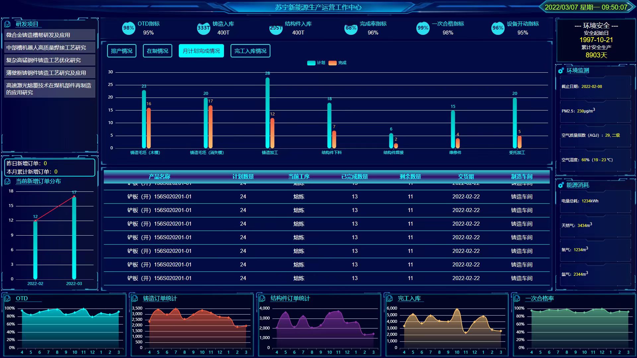Click the 苏宁新能源生产运营工作中心 title
637x358 pixels.
tap(318, 7)
